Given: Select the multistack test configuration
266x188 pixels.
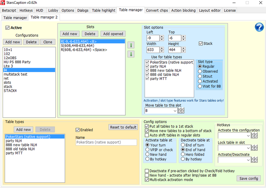Looking at the screenshot, I should tap(16, 74).
